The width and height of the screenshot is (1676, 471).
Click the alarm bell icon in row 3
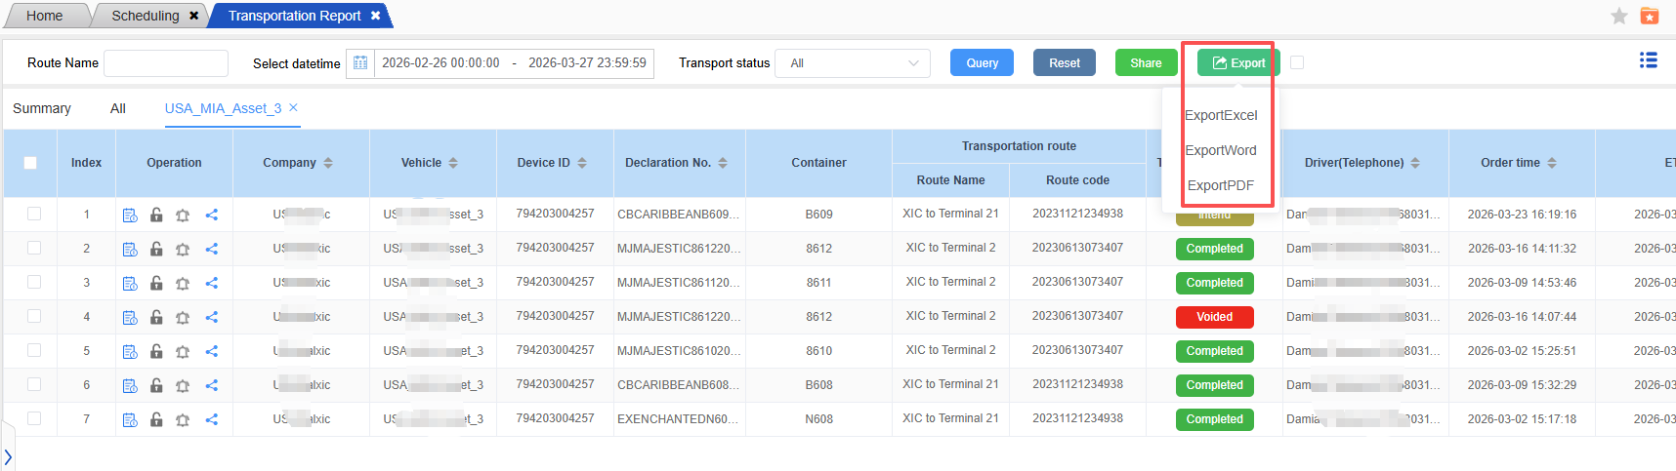click(183, 284)
